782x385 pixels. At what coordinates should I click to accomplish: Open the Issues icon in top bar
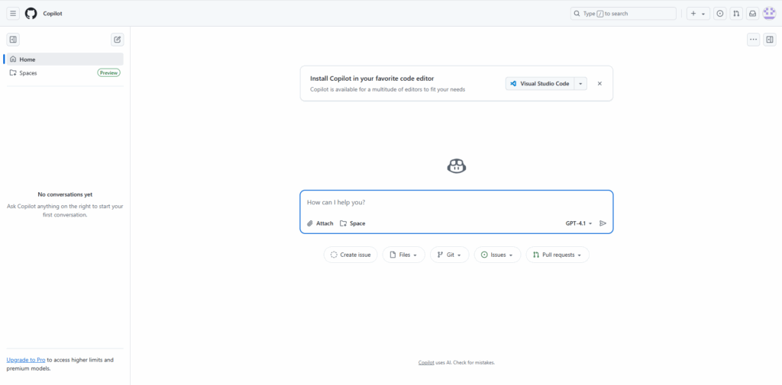pos(719,14)
